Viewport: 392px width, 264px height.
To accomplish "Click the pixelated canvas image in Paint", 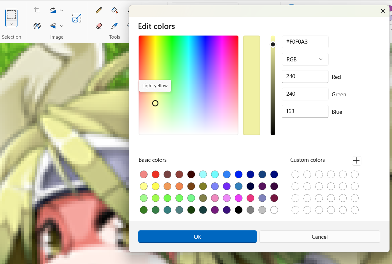I will (64, 153).
